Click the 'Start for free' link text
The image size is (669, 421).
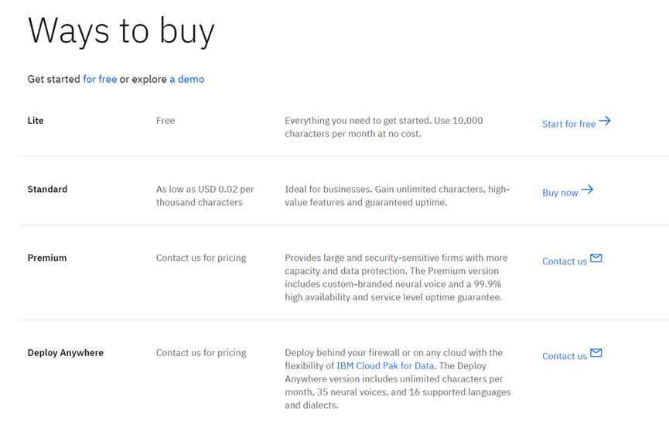568,124
